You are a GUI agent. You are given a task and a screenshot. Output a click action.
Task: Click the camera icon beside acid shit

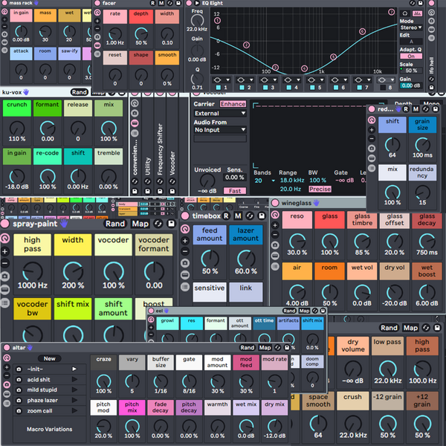[x=18, y=379]
